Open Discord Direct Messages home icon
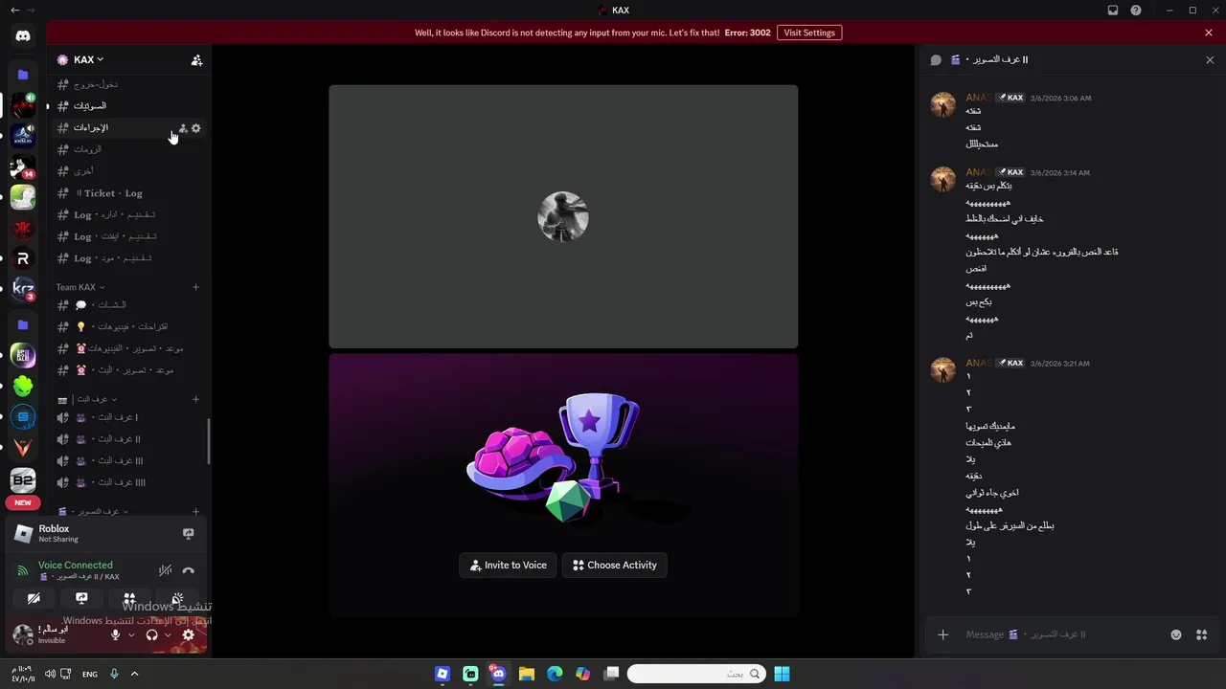The width and height of the screenshot is (1226, 689). [x=23, y=35]
